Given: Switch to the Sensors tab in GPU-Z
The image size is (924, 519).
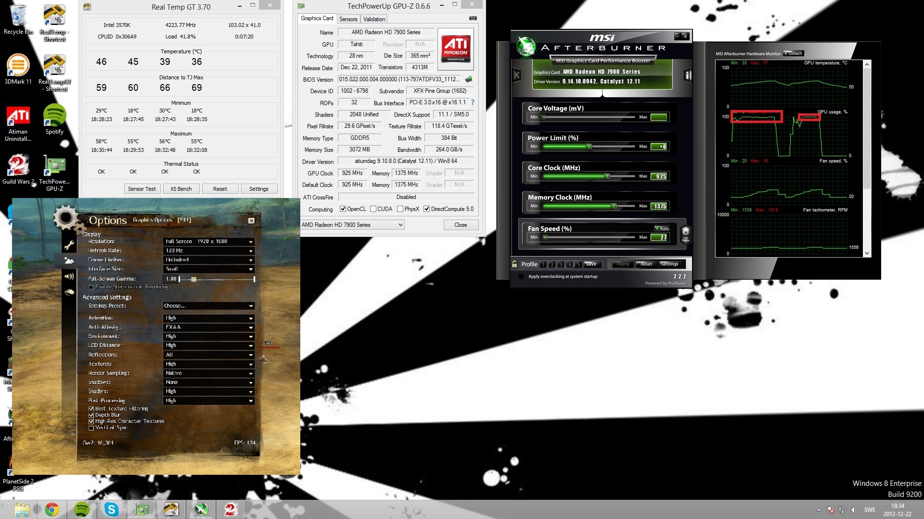Looking at the screenshot, I should [348, 19].
